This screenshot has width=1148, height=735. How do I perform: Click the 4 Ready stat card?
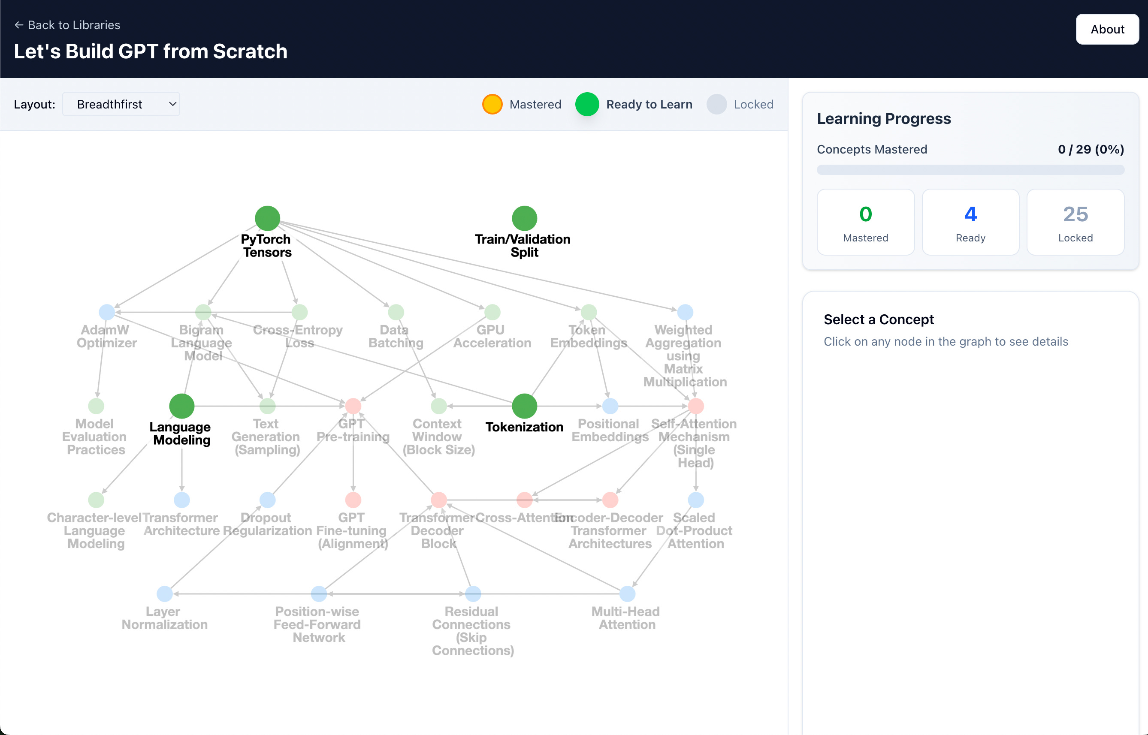pos(970,222)
